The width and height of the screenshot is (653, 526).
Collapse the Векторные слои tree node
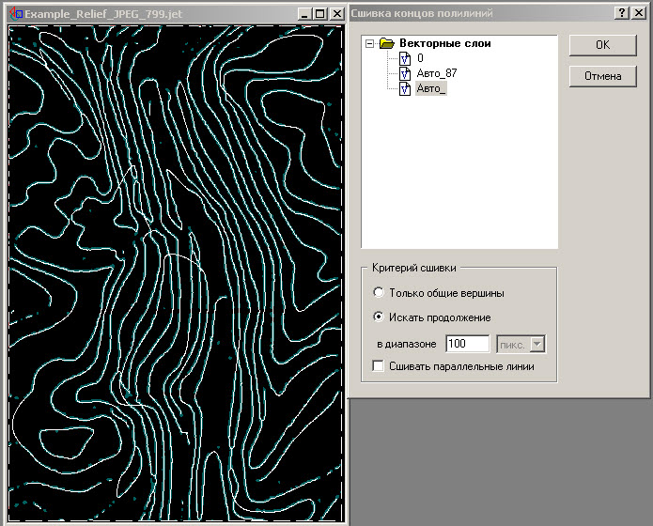[369, 44]
